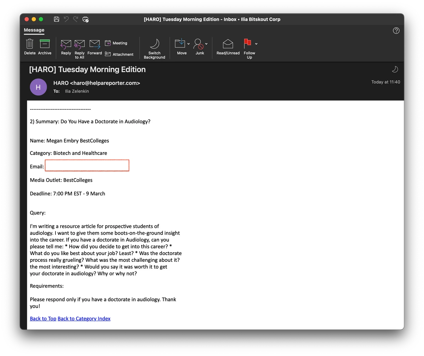Click the Print icon in the title bar
Viewport: 424px width, 356px height.
pos(86,19)
